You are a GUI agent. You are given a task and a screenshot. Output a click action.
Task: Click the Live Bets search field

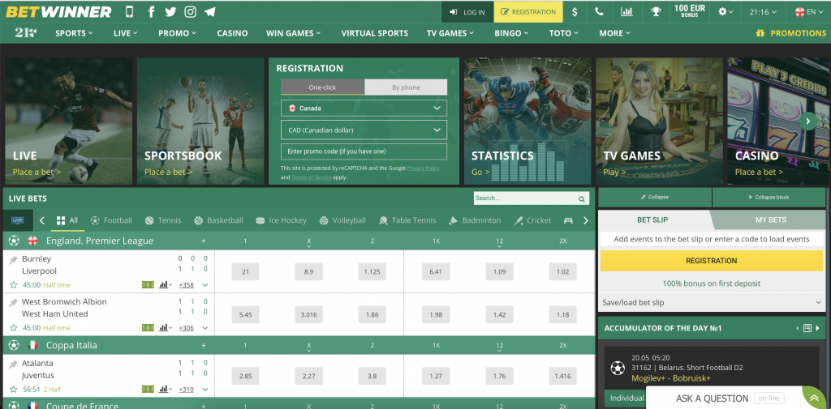(x=525, y=198)
